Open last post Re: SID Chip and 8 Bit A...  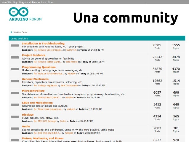pyautogui.click(x=47, y=133)
